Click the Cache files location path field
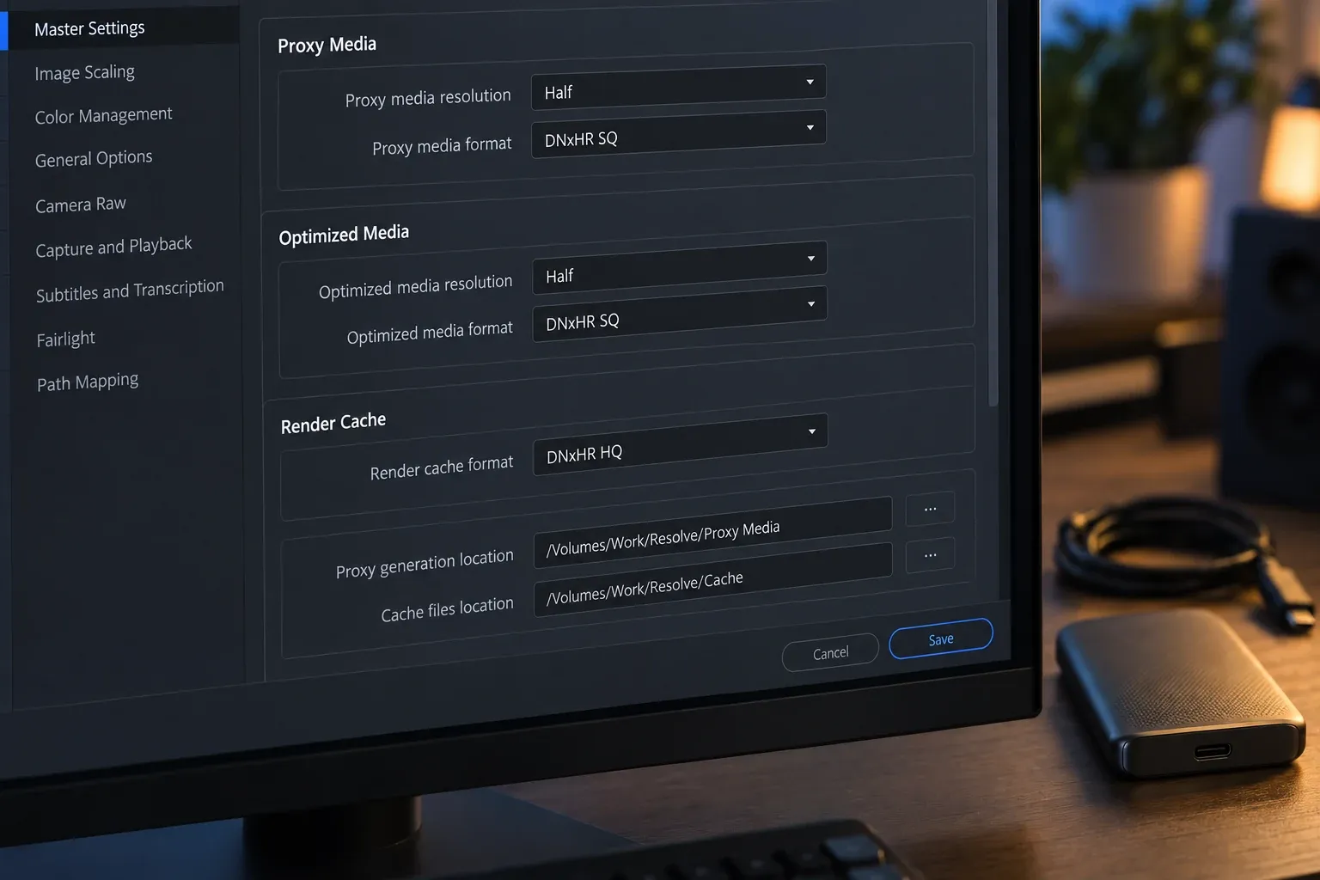The height and width of the screenshot is (880, 1320). click(x=712, y=580)
